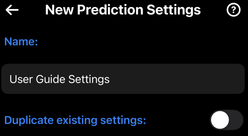Click the 'Name:' label
This screenshot has height=136, width=248.
click(21, 41)
